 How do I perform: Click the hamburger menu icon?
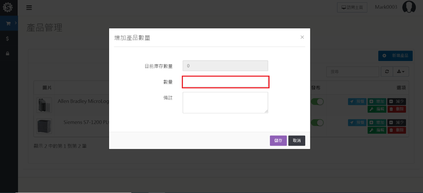29,8
